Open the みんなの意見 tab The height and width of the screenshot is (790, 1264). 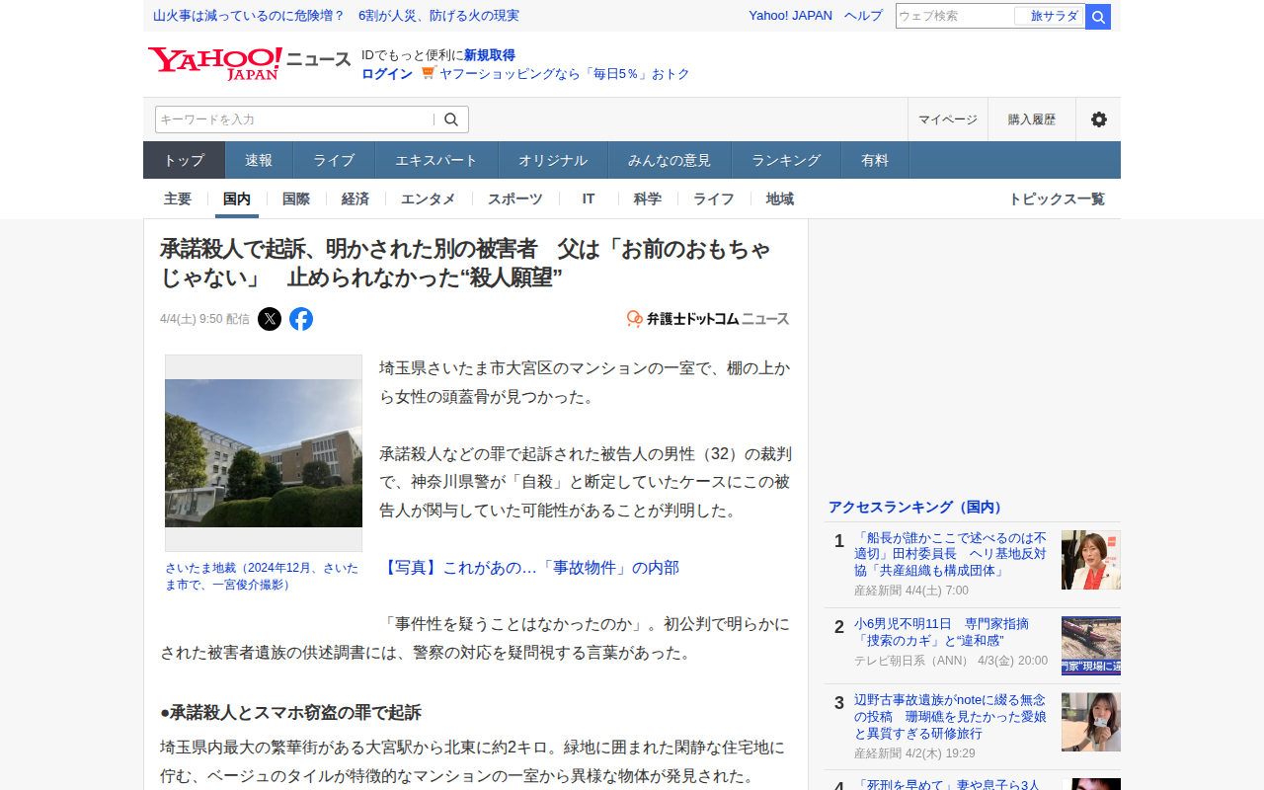click(670, 160)
